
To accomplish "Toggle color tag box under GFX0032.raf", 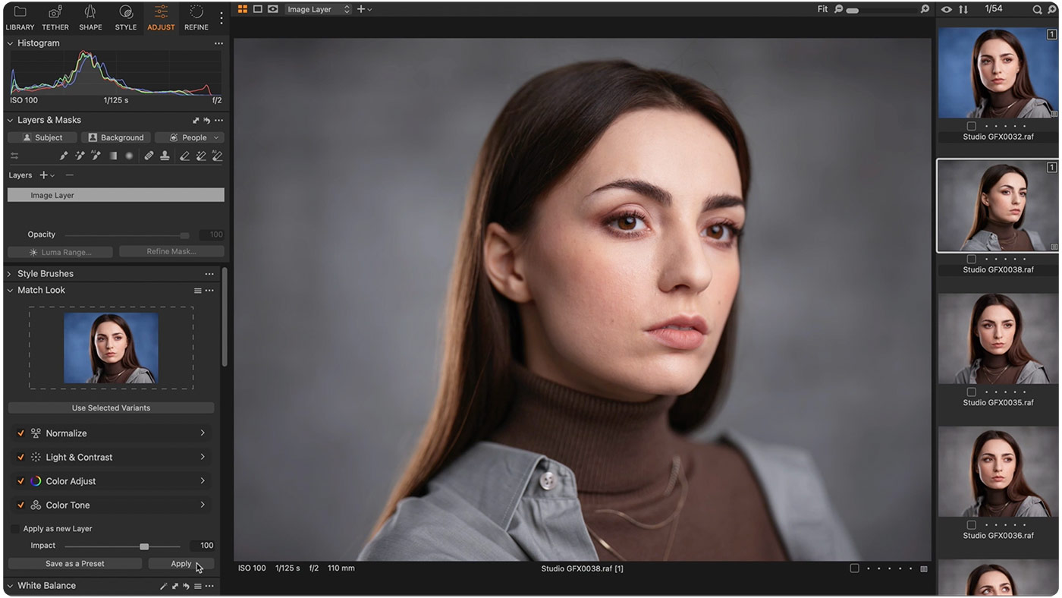I will 972,126.
